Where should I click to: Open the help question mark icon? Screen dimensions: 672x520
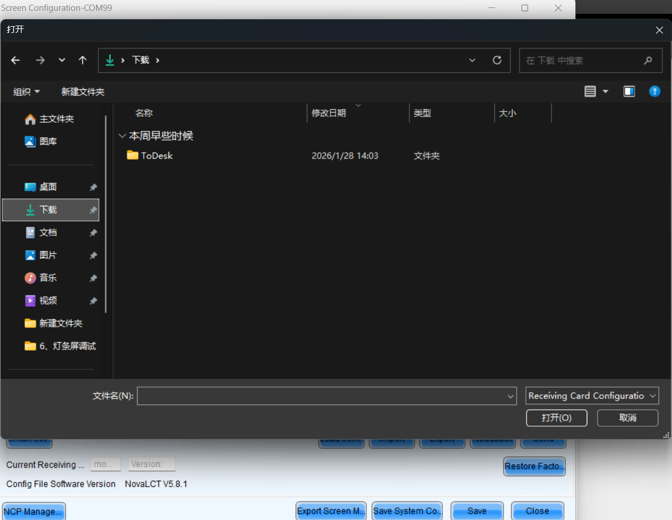pyautogui.click(x=654, y=91)
